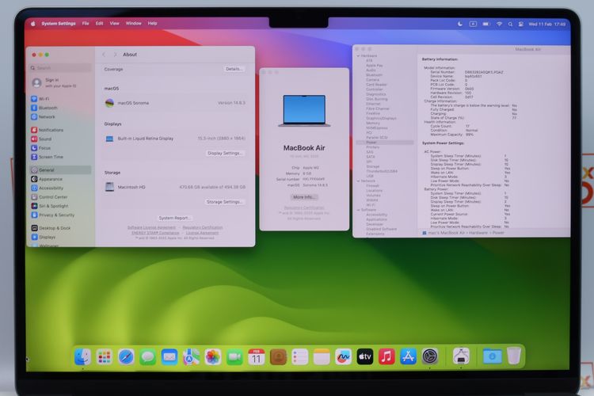
Task: Open the Software License Agreement link
Action: click(151, 228)
